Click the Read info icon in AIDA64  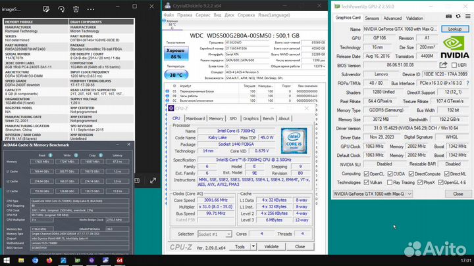point(50,155)
